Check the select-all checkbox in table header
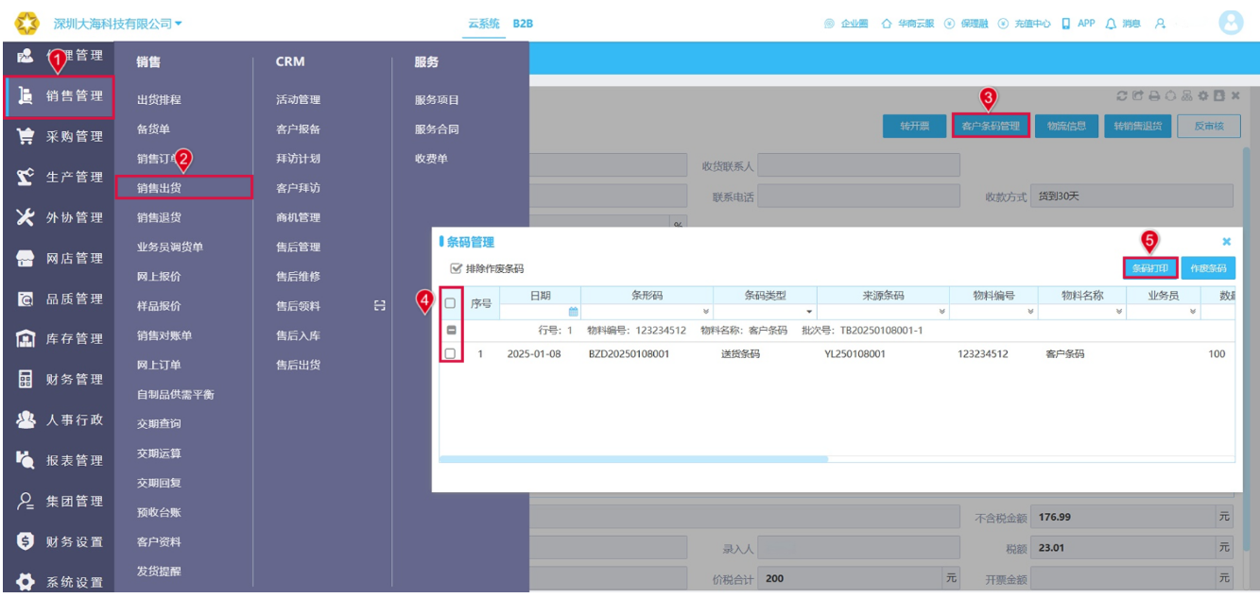The image size is (1260, 598). click(x=451, y=303)
